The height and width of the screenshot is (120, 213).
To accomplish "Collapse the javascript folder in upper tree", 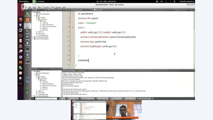I will pyautogui.click(x=36, y=19).
